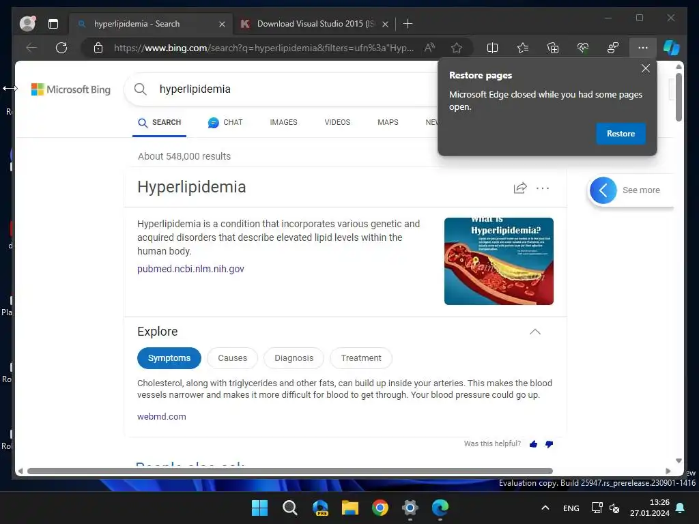
Task: Open the notification bell
Action: [681, 508]
